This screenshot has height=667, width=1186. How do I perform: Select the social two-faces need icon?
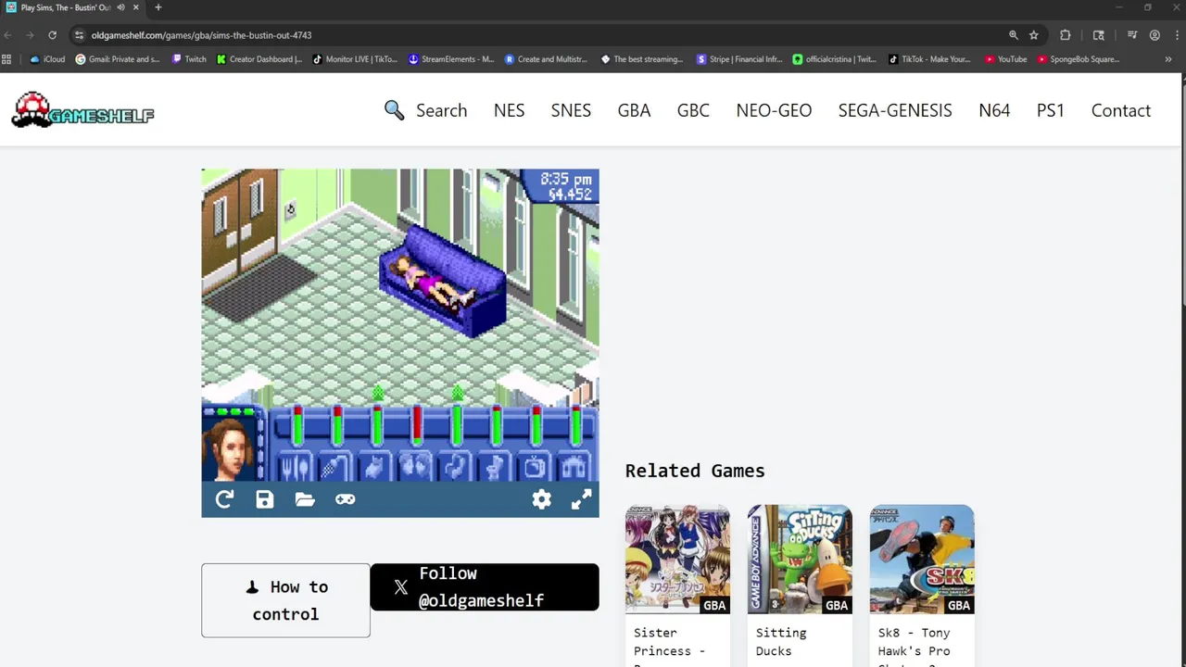click(x=415, y=468)
